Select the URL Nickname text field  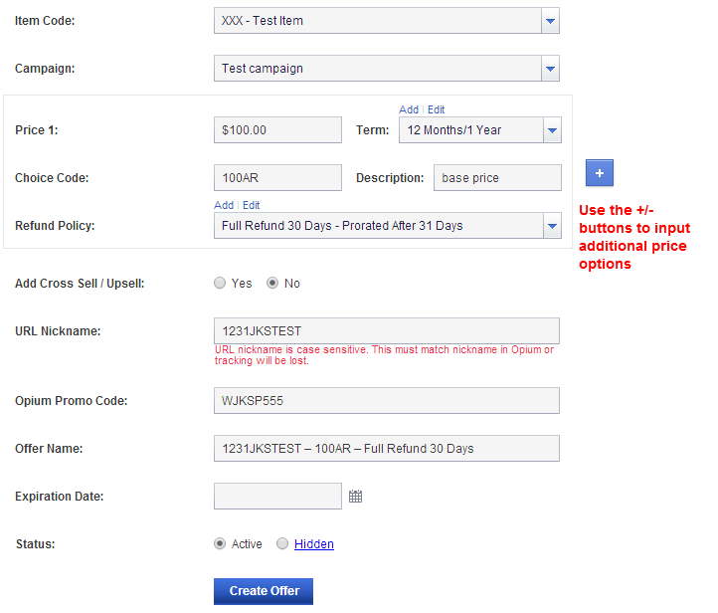(x=387, y=330)
